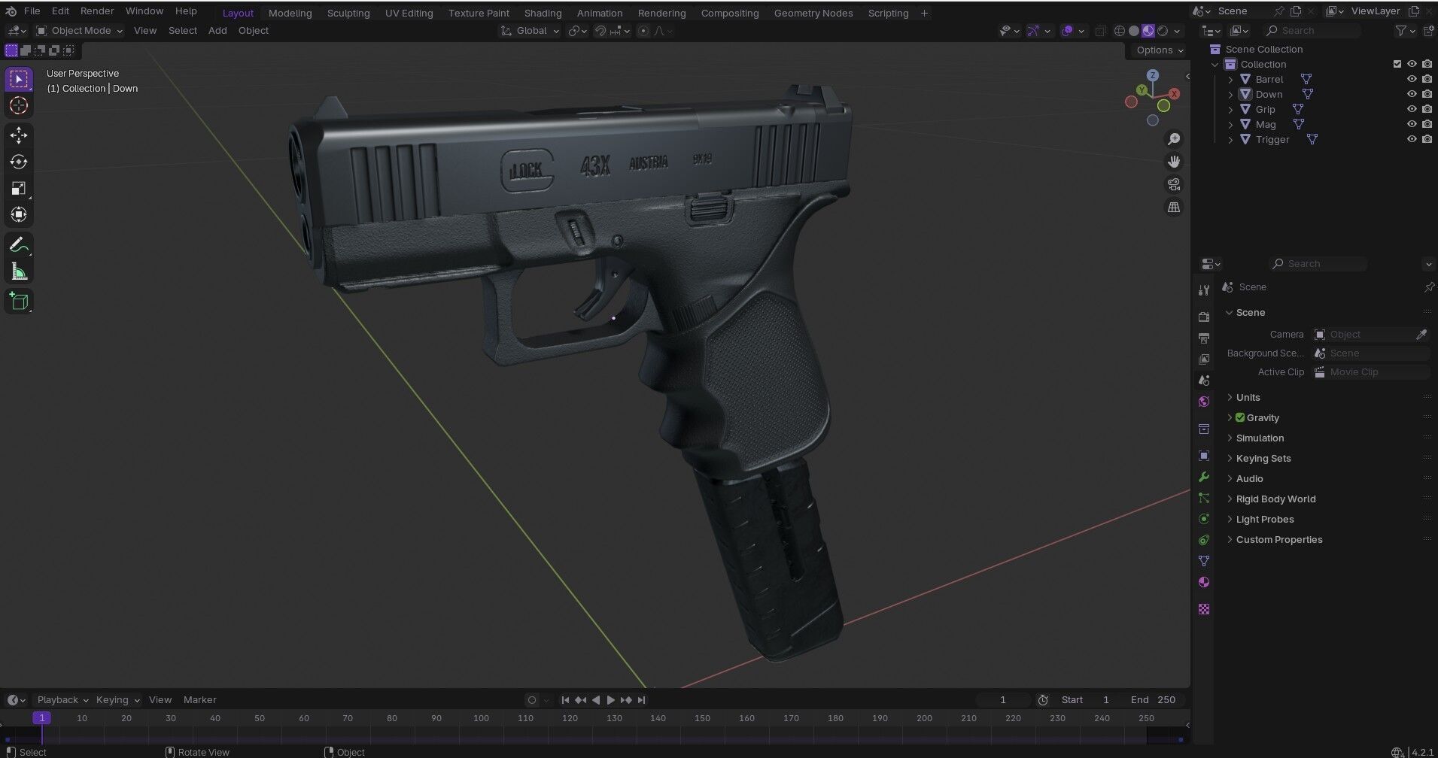Open the Physics properties tab
The width and height of the screenshot is (1438, 758).
pos(1204,519)
